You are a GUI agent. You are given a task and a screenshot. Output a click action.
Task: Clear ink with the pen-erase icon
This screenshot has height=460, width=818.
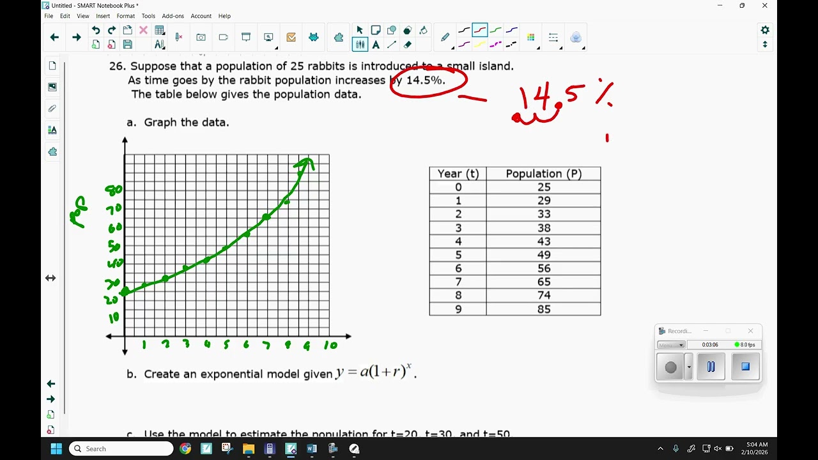coord(179,38)
